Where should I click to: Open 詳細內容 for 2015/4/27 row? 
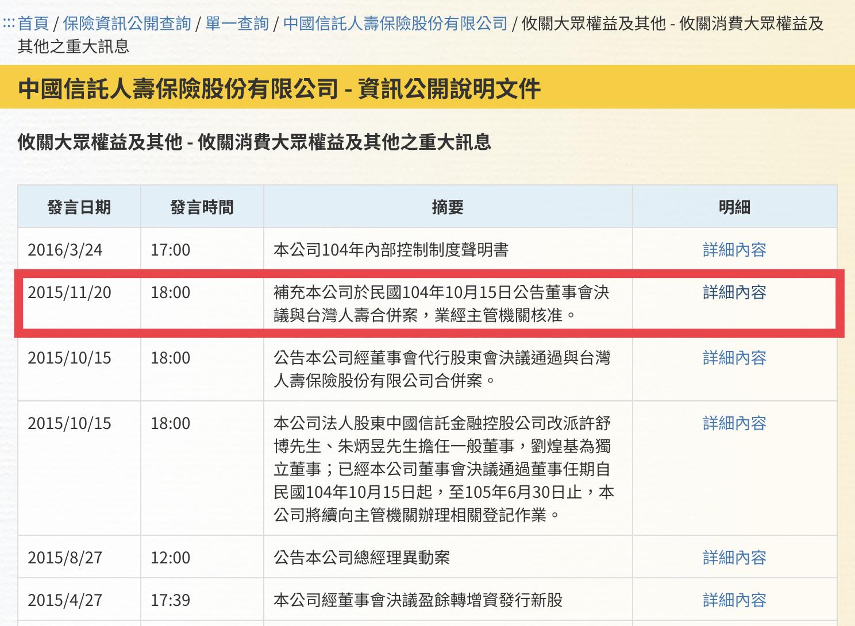click(x=734, y=600)
